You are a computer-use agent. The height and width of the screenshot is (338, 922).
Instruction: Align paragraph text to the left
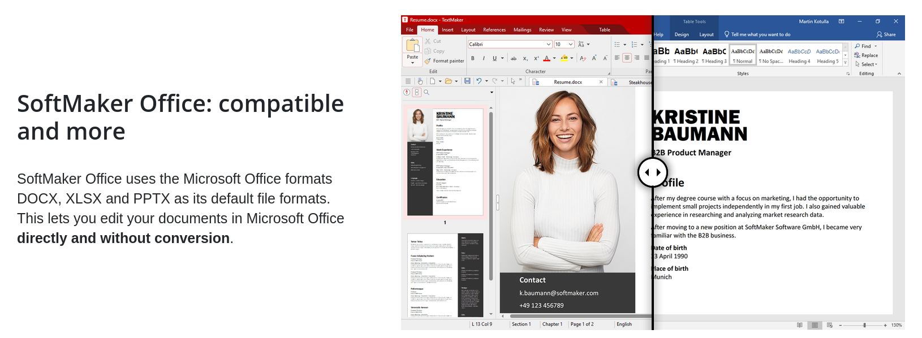617,58
